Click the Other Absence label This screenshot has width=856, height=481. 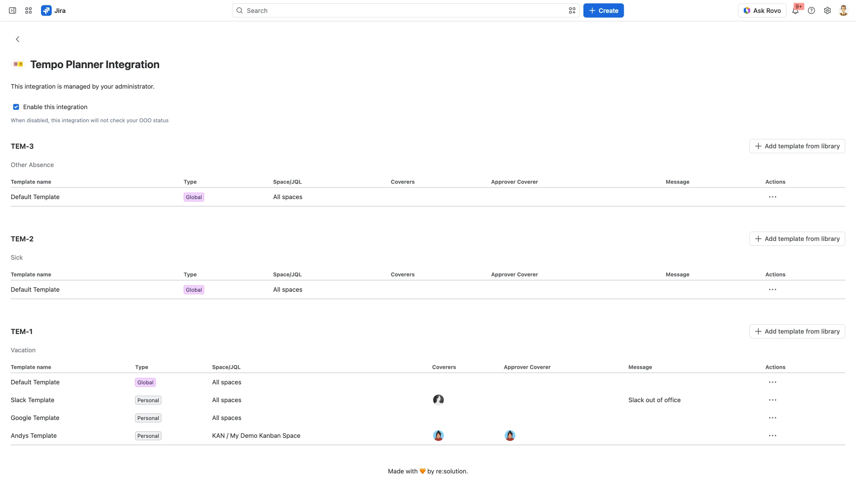32,165
